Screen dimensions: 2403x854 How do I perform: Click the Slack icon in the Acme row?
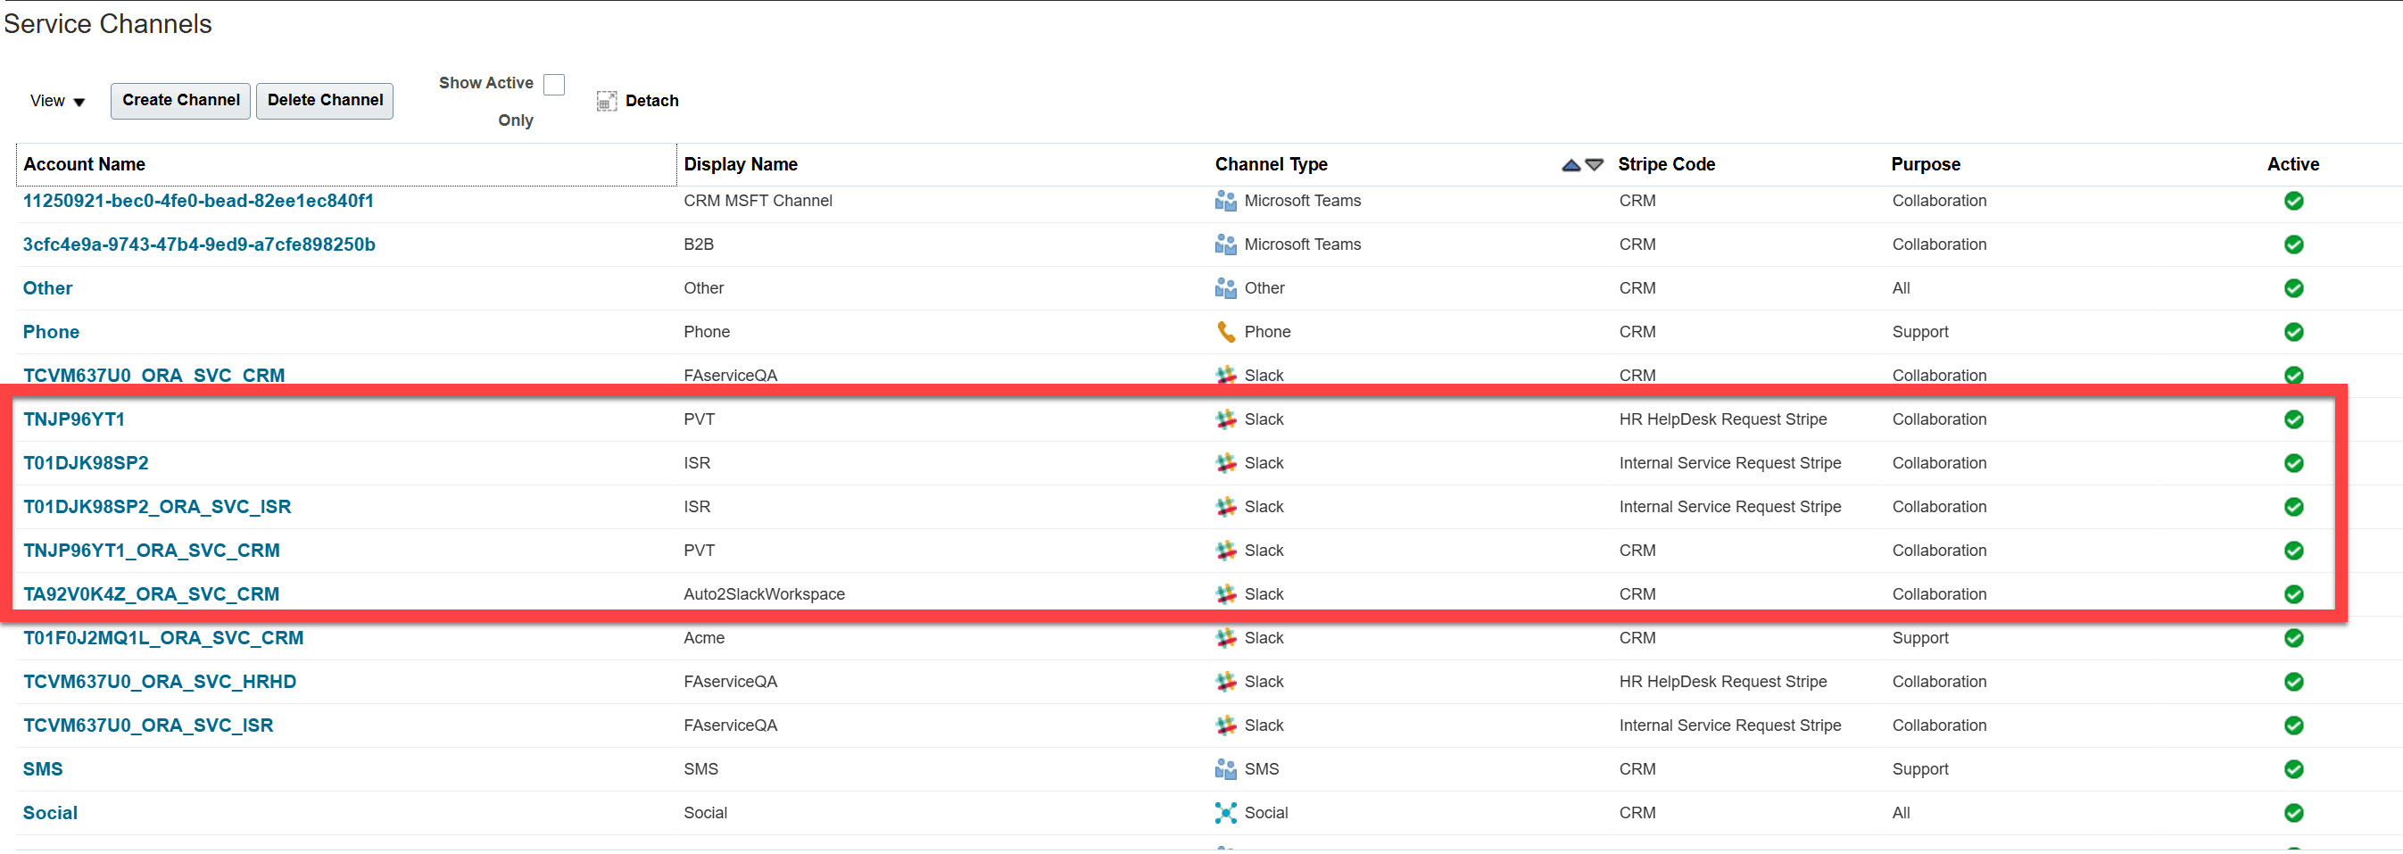click(1225, 638)
